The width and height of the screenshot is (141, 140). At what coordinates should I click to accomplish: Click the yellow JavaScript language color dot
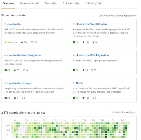5,42
